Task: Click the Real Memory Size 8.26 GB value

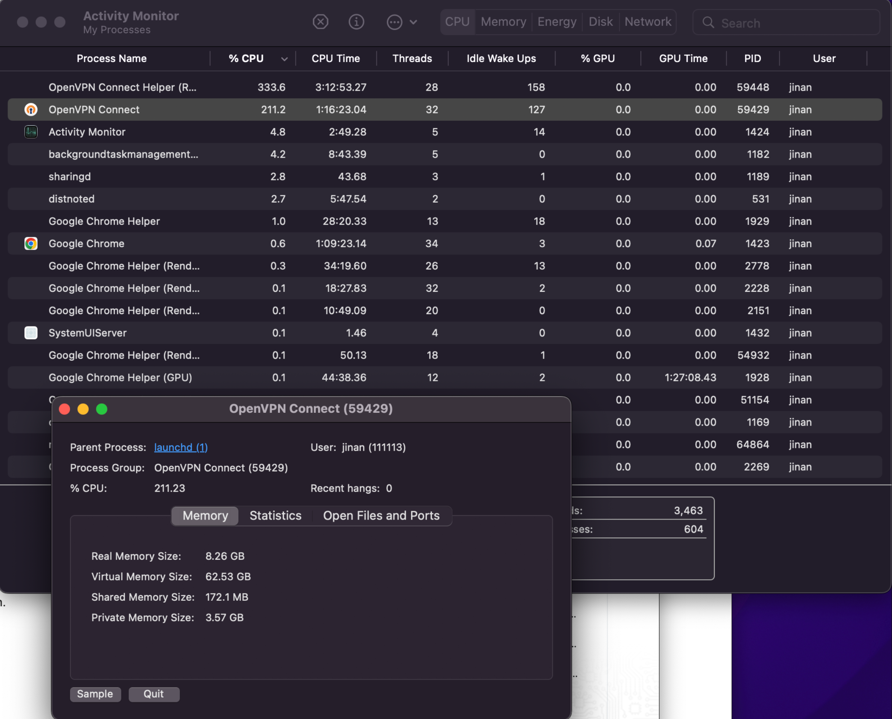Action: [225, 556]
